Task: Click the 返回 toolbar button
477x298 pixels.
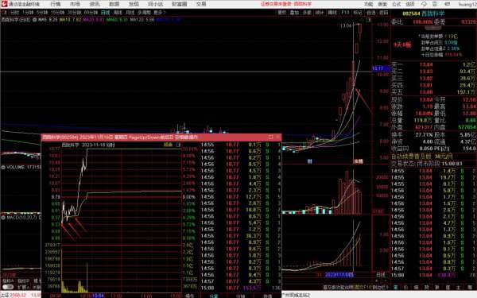Action: (384, 13)
